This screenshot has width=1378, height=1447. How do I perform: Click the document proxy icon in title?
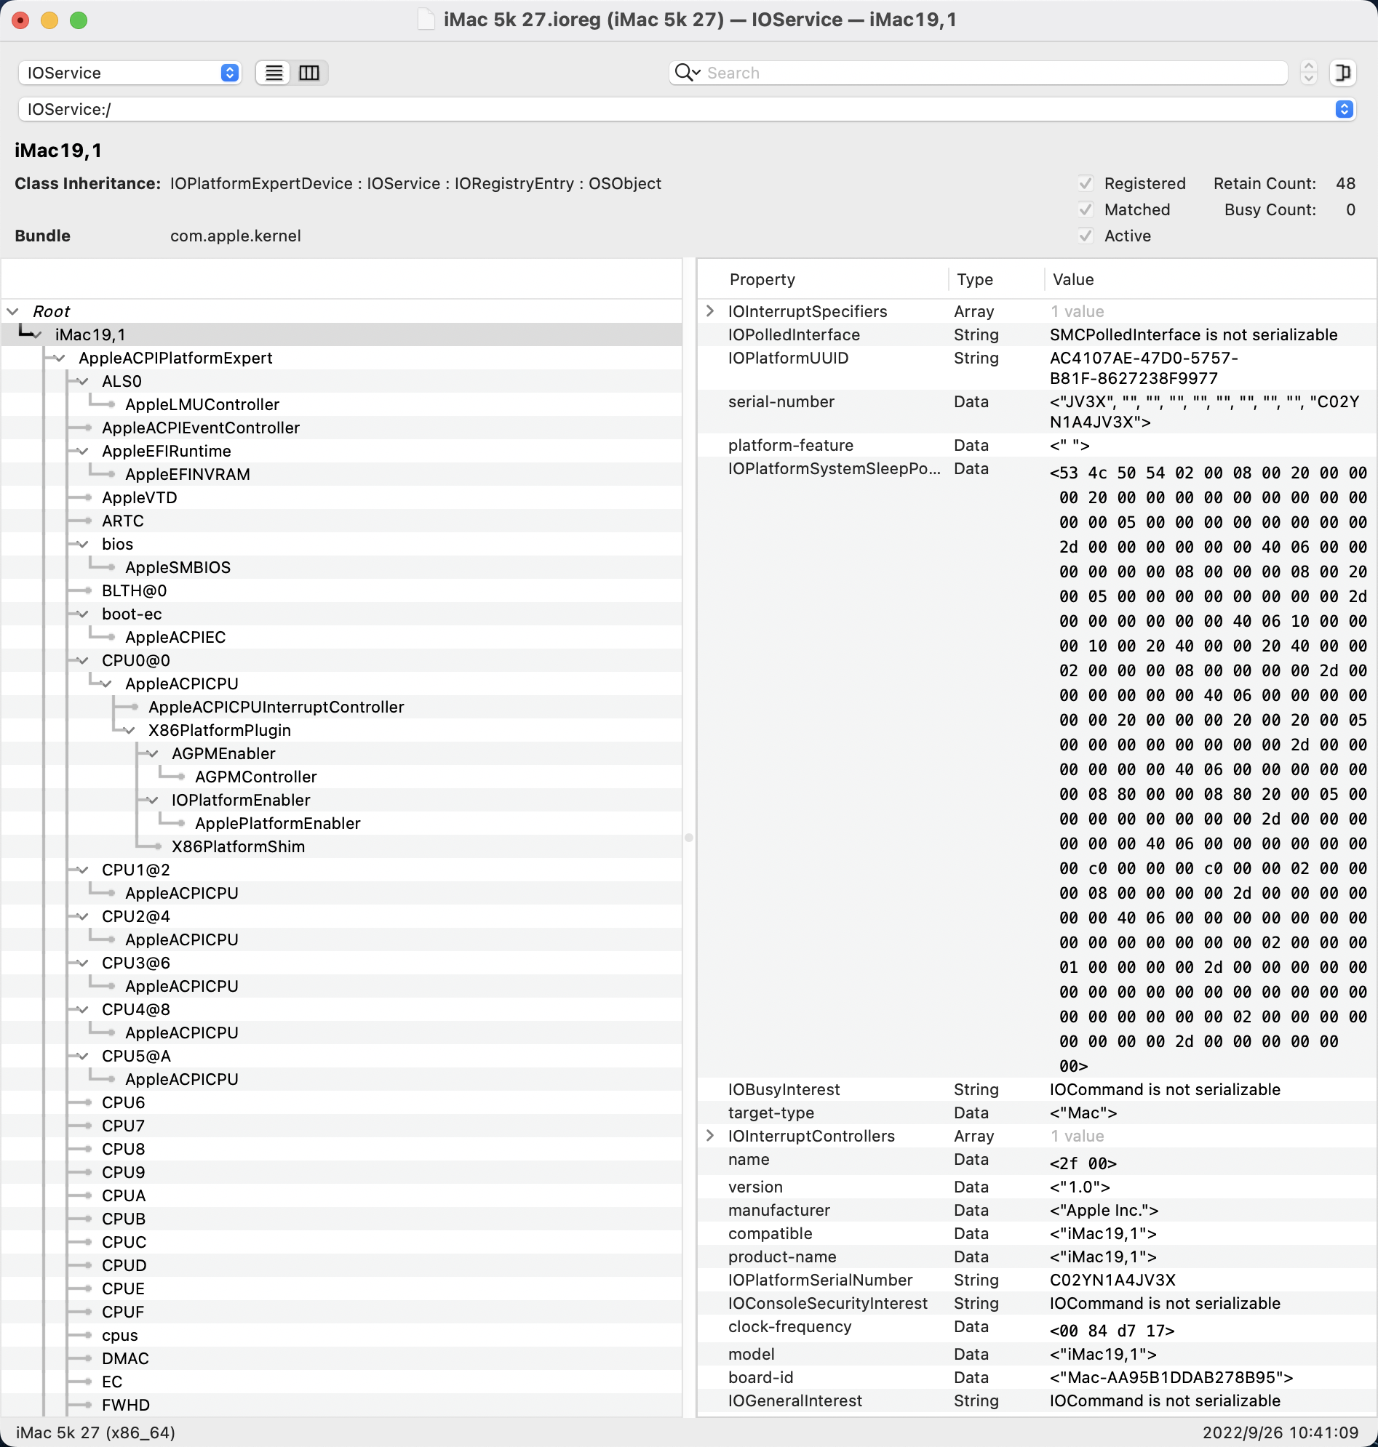(x=426, y=20)
